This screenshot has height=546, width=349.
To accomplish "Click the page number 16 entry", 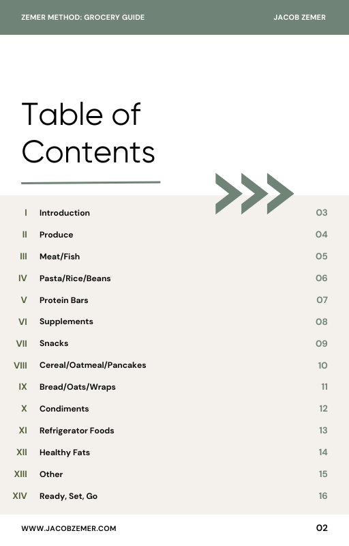I will point(323,496).
